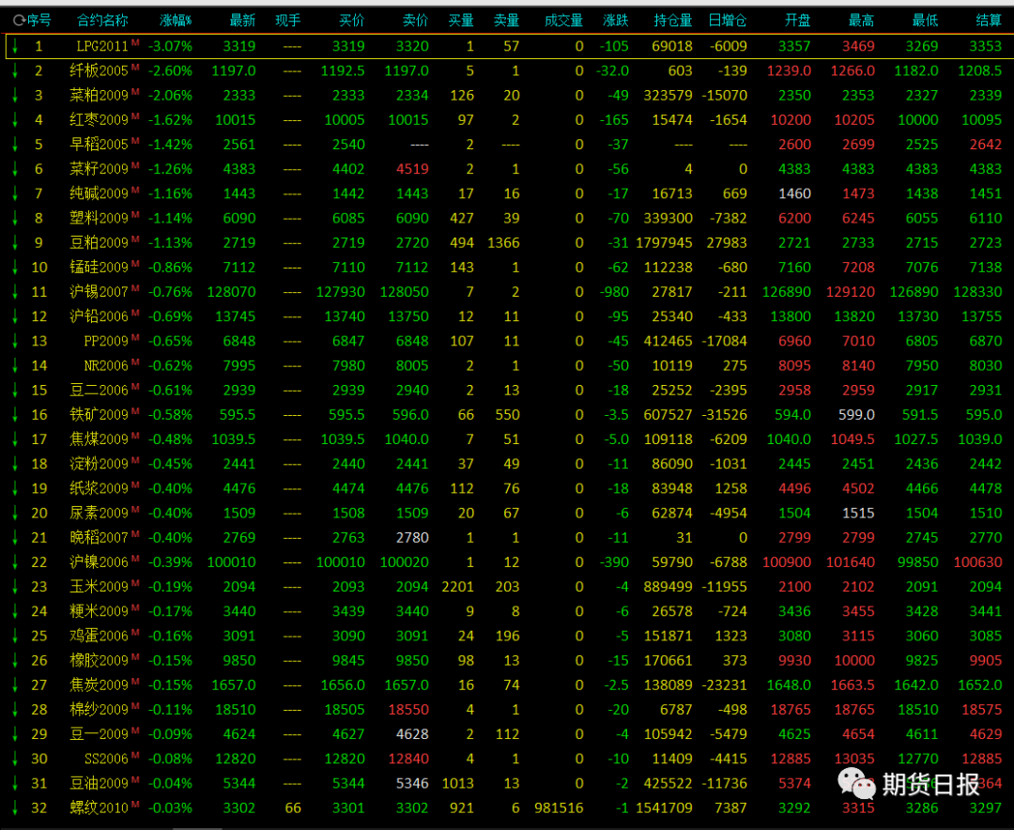
Task: Click the -3.07% change value for LPG2011
Action: tap(170, 47)
